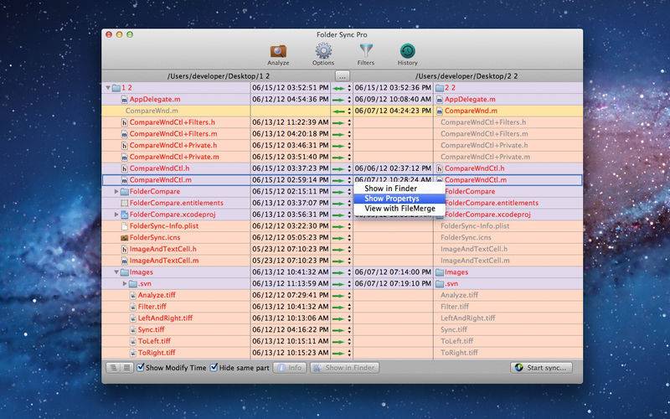Screen dimensions: 670x419
Task: Click the right path /Users/developer/Desktop/2 2 header
Action: (466, 76)
